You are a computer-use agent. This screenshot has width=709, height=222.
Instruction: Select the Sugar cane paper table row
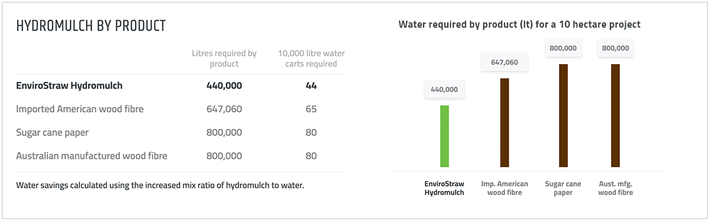(x=180, y=132)
